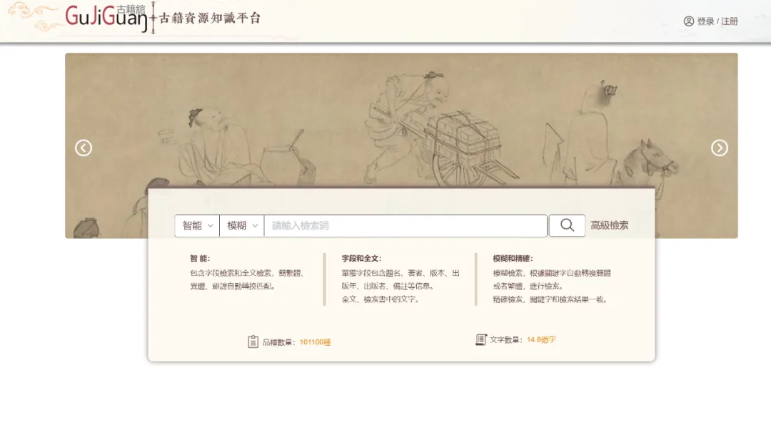Click the banner painting image
The width and height of the screenshot is (771, 422).
click(x=401, y=120)
